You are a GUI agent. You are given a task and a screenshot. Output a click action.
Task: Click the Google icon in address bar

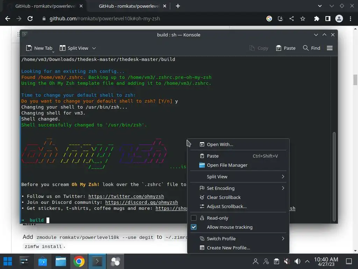pos(269,19)
